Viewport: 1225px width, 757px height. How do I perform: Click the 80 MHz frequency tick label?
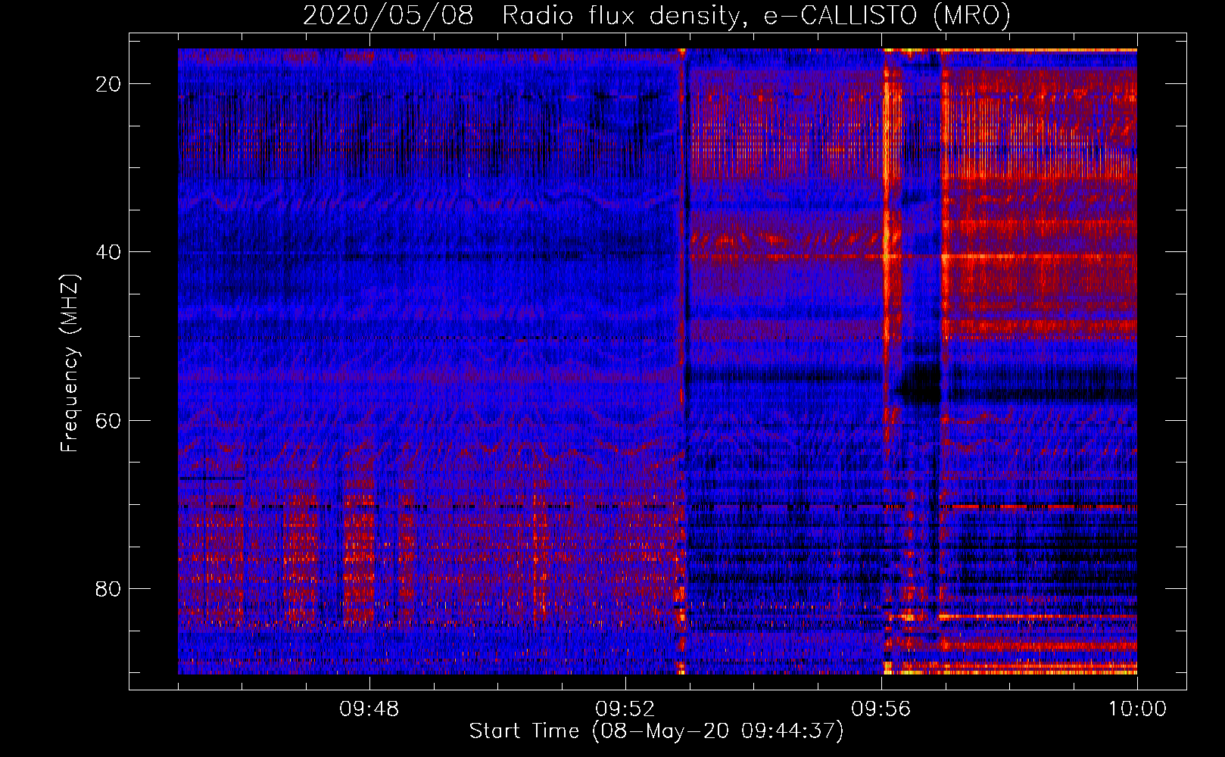coord(109,588)
